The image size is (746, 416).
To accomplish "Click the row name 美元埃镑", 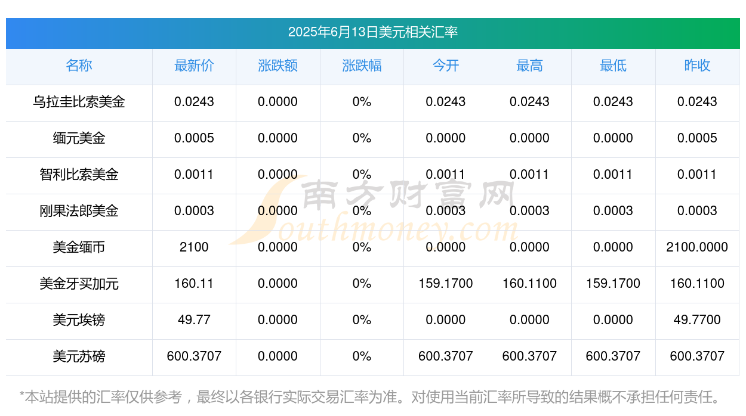I will pos(79,320).
